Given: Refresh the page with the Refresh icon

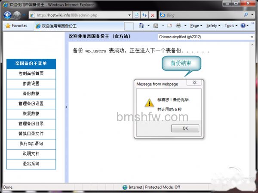Looking at the screenshot, I should point(144,15).
